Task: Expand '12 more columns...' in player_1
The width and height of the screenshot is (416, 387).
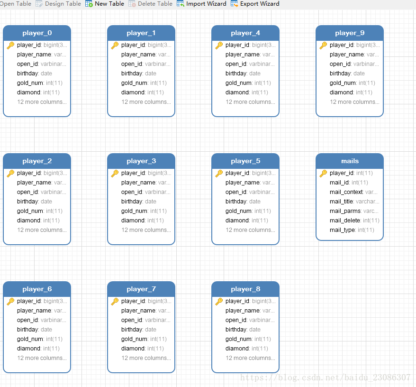Action: [x=146, y=102]
